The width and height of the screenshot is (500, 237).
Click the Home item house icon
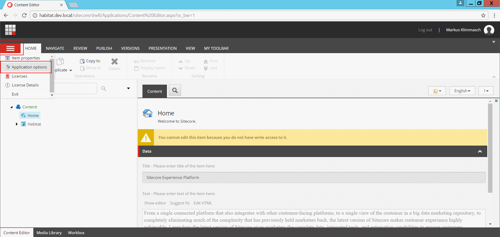[x=148, y=114]
